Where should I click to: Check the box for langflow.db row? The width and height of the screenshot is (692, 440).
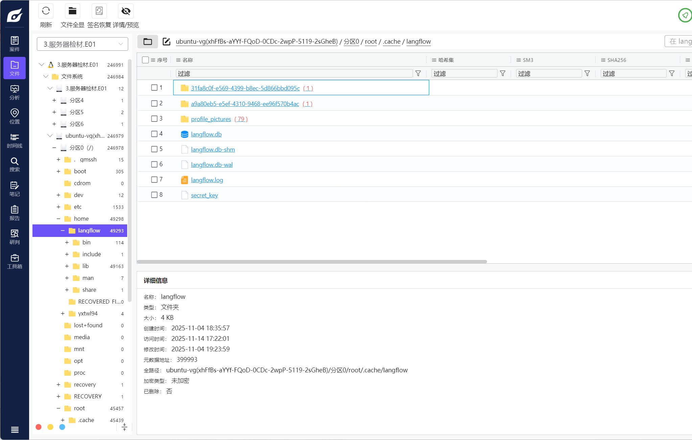[x=154, y=134]
